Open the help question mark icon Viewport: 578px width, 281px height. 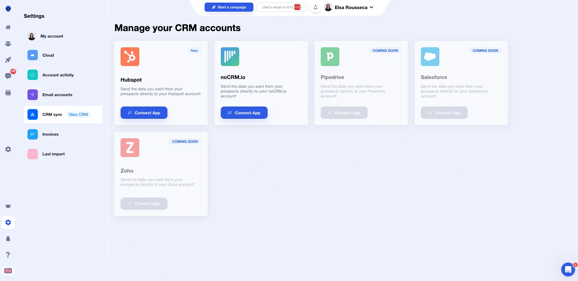pos(8,255)
